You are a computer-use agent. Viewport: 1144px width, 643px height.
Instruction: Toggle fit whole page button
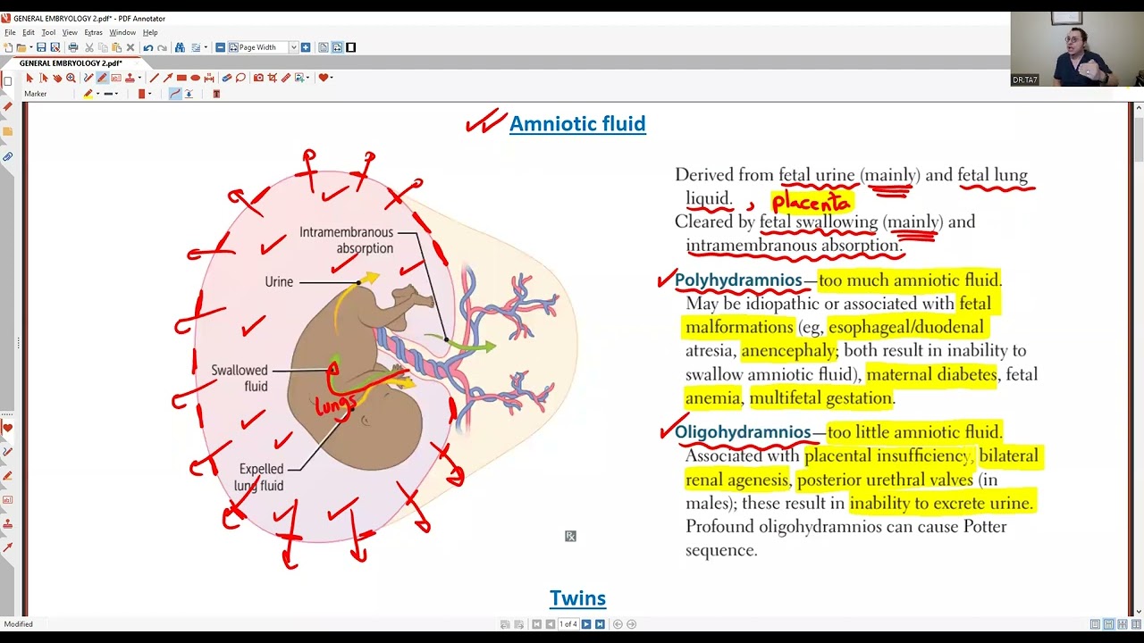pyautogui.click(x=324, y=47)
